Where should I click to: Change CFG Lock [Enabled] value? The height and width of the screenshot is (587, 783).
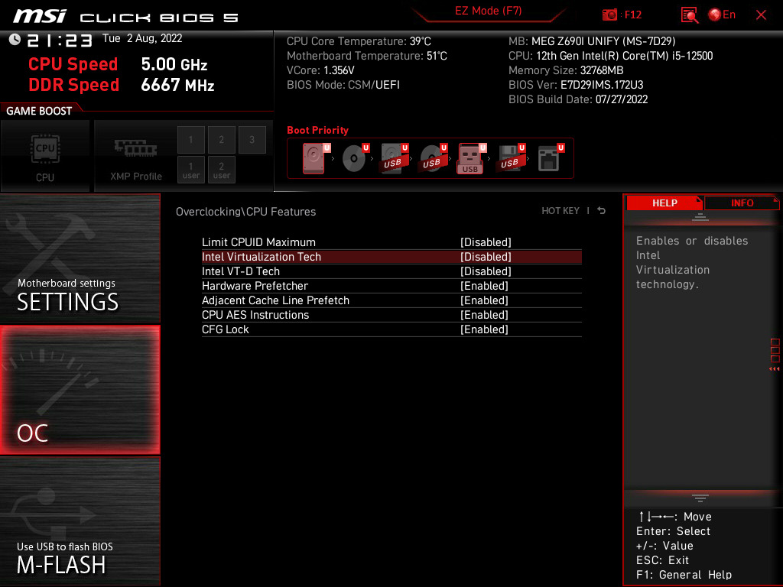point(484,329)
